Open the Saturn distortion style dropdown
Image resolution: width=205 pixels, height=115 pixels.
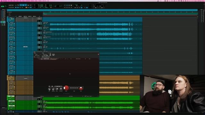(58, 86)
